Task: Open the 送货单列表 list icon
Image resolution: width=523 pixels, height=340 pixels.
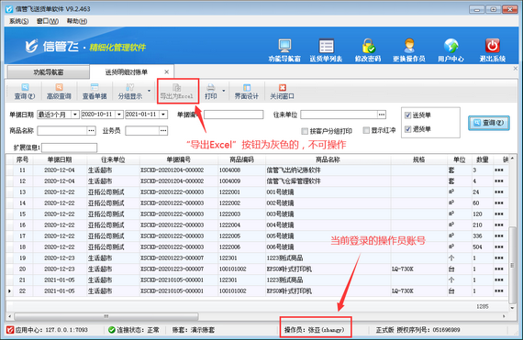Action: [x=326, y=47]
